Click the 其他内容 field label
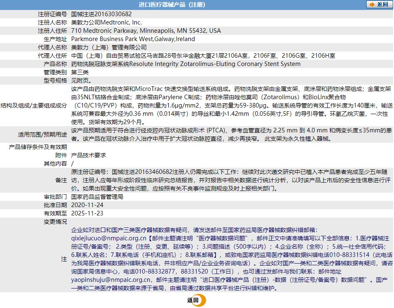 (x=55, y=164)
